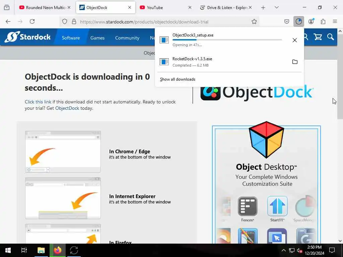
Task: Click the page vertical scrollbar thumb
Action: [340, 77]
